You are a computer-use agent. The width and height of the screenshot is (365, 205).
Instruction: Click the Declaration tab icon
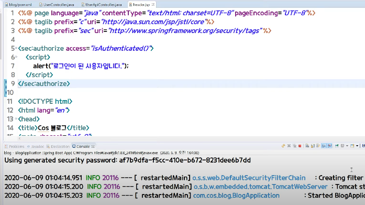tap(48, 146)
